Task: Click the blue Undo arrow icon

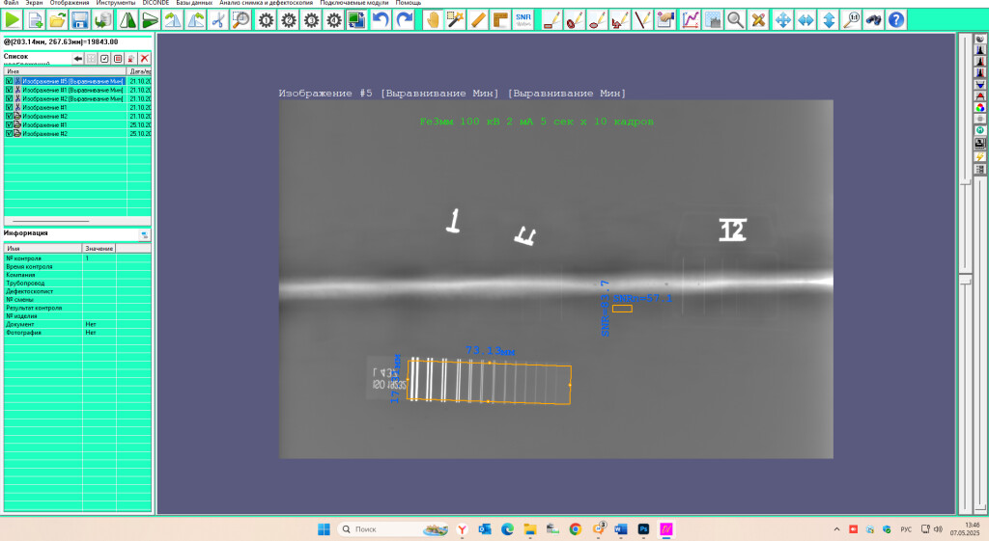Action: (x=381, y=19)
